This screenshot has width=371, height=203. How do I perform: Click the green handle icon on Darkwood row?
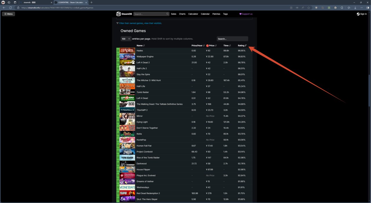pos(118,164)
